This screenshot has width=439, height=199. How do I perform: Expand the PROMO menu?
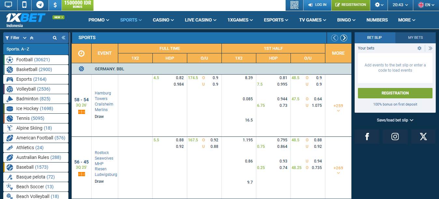coord(99,20)
